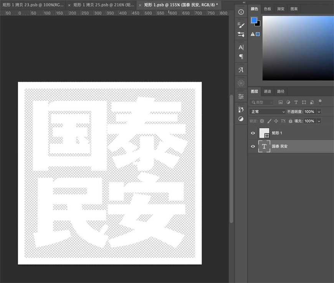334x283 pixels.
Task: Click the fill 100% value field
Action: point(309,121)
